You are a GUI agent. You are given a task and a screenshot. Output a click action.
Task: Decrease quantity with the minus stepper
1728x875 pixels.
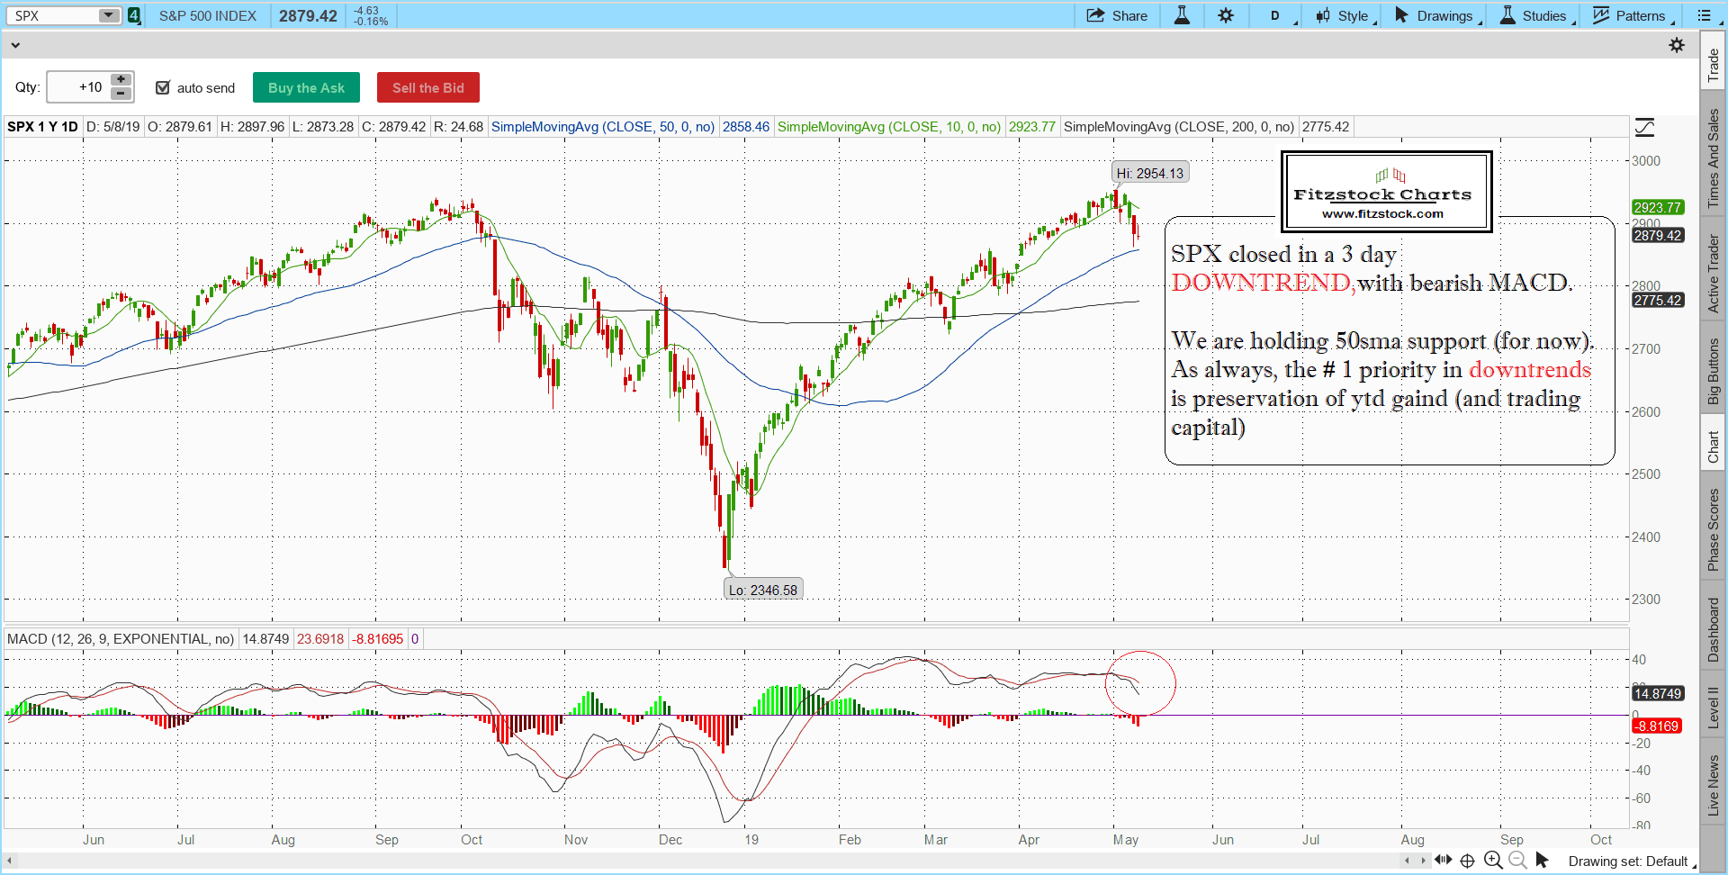pyautogui.click(x=121, y=94)
